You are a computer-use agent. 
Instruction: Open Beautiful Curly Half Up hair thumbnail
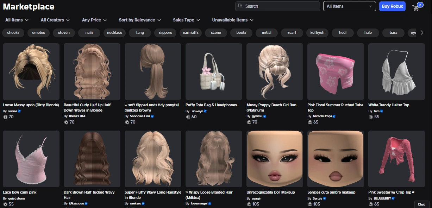(x=92, y=72)
